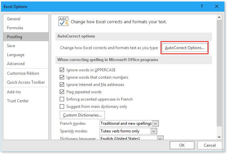Go to Customize Ribbon settings
This screenshot has width=228, height=155.
(x=23, y=73)
